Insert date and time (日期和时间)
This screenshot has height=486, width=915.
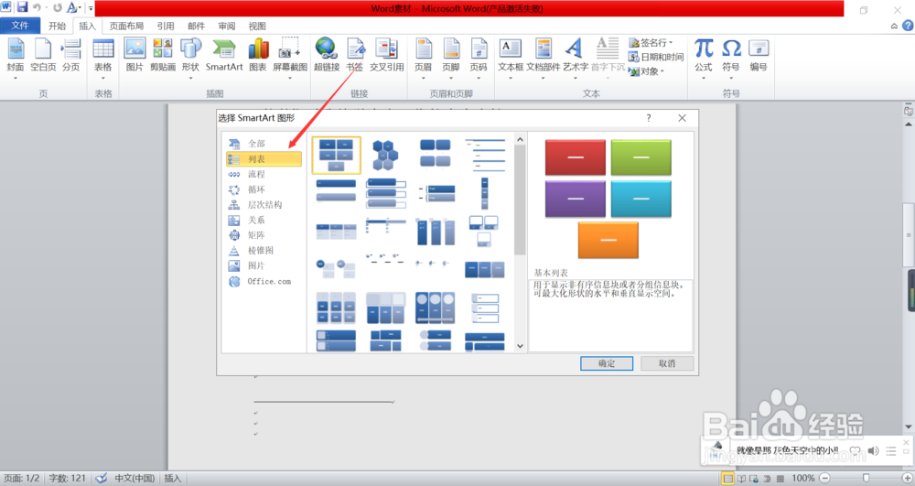tap(656, 57)
